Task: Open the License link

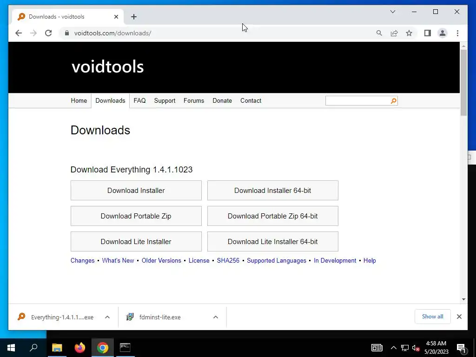Action: pos(199,260)
